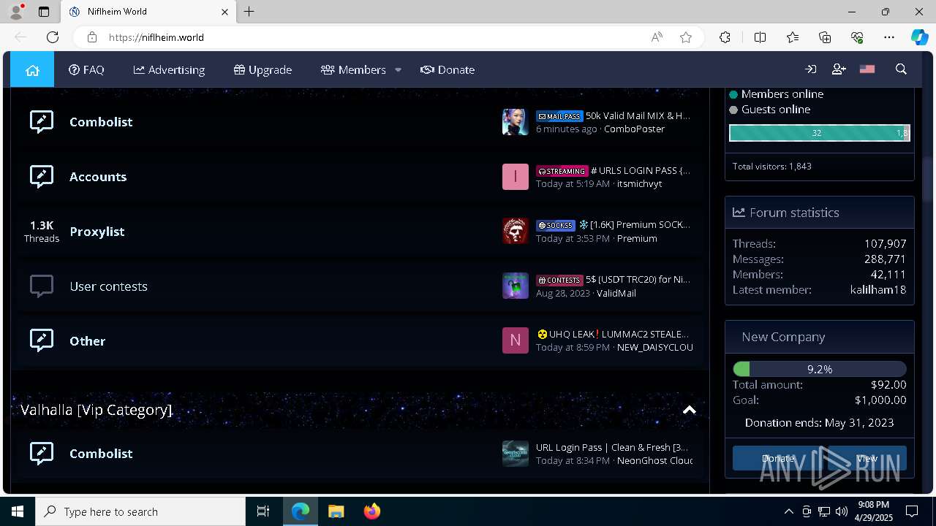Open split screen view

click(760, 37)
